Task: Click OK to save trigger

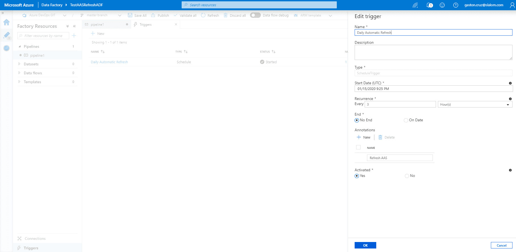Action: click(365, 245)
